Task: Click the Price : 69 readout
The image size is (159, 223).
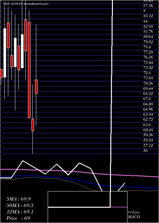Action: (x=18, y=218)
